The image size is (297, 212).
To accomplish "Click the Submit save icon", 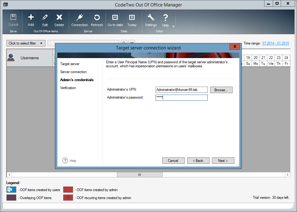I will point(13,17).
